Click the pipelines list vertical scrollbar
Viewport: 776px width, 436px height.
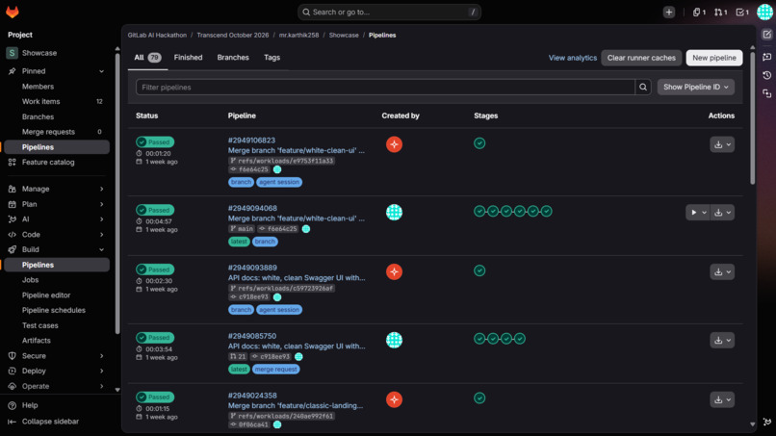click(x=753, y=117)
